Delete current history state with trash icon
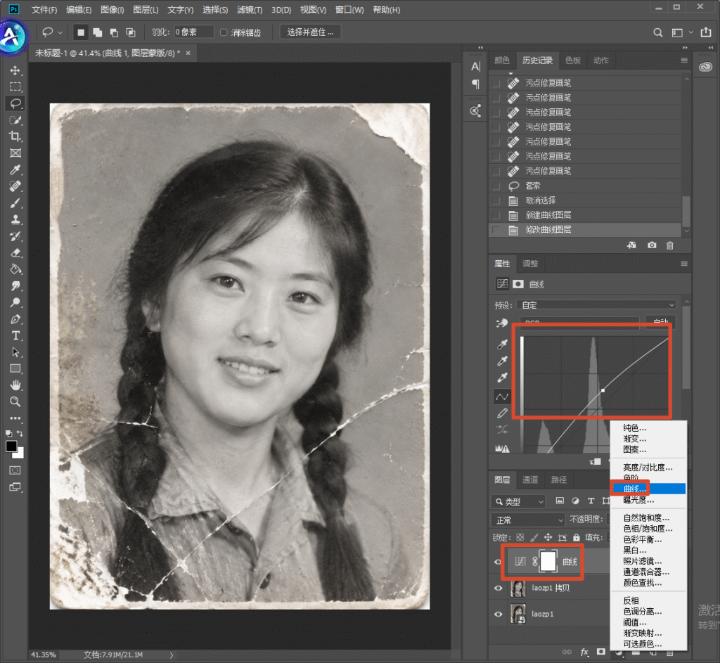The width and height of the screenshot is (720, 663). (670, 245)
